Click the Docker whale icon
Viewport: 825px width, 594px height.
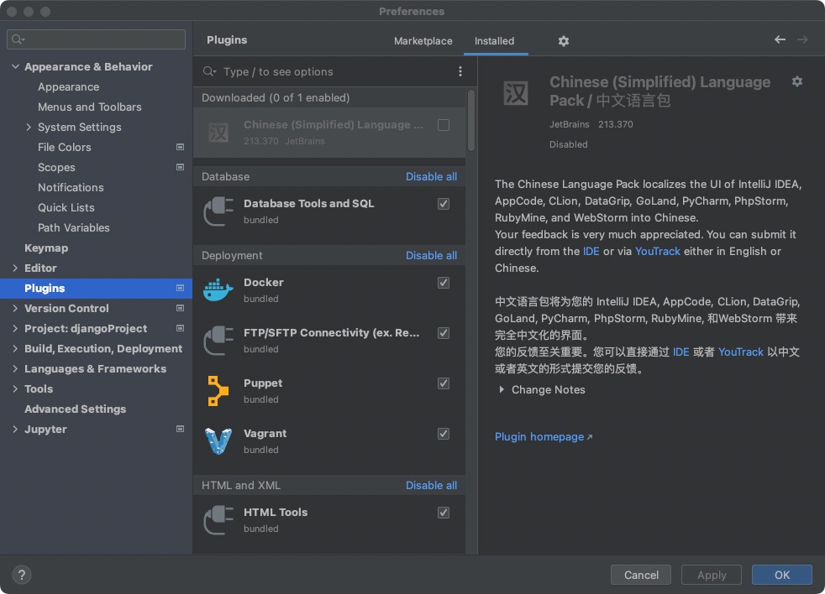[x=218, y=289]
